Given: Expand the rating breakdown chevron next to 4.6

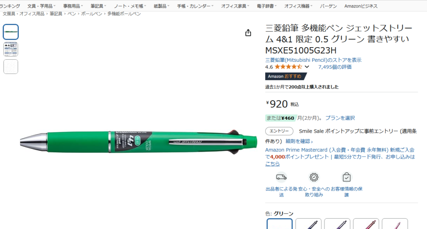Looking at the screenshot, I should (307, 67).
